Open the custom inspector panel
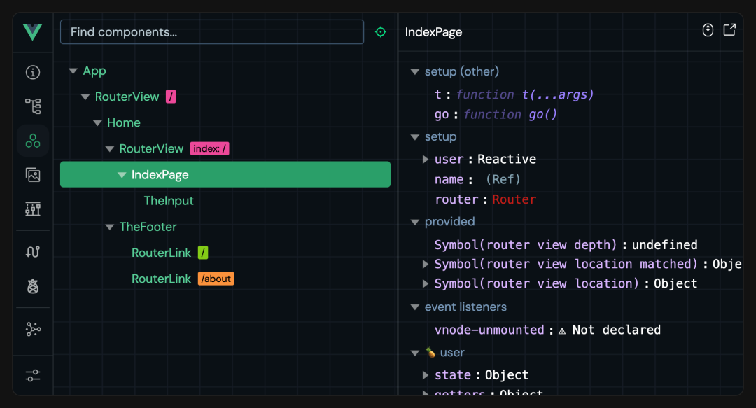This screenshot has height=408, width=756. pyautogui.click(x=32, y=209)
